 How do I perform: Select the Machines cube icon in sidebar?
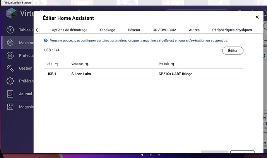(x=10, y=43)
